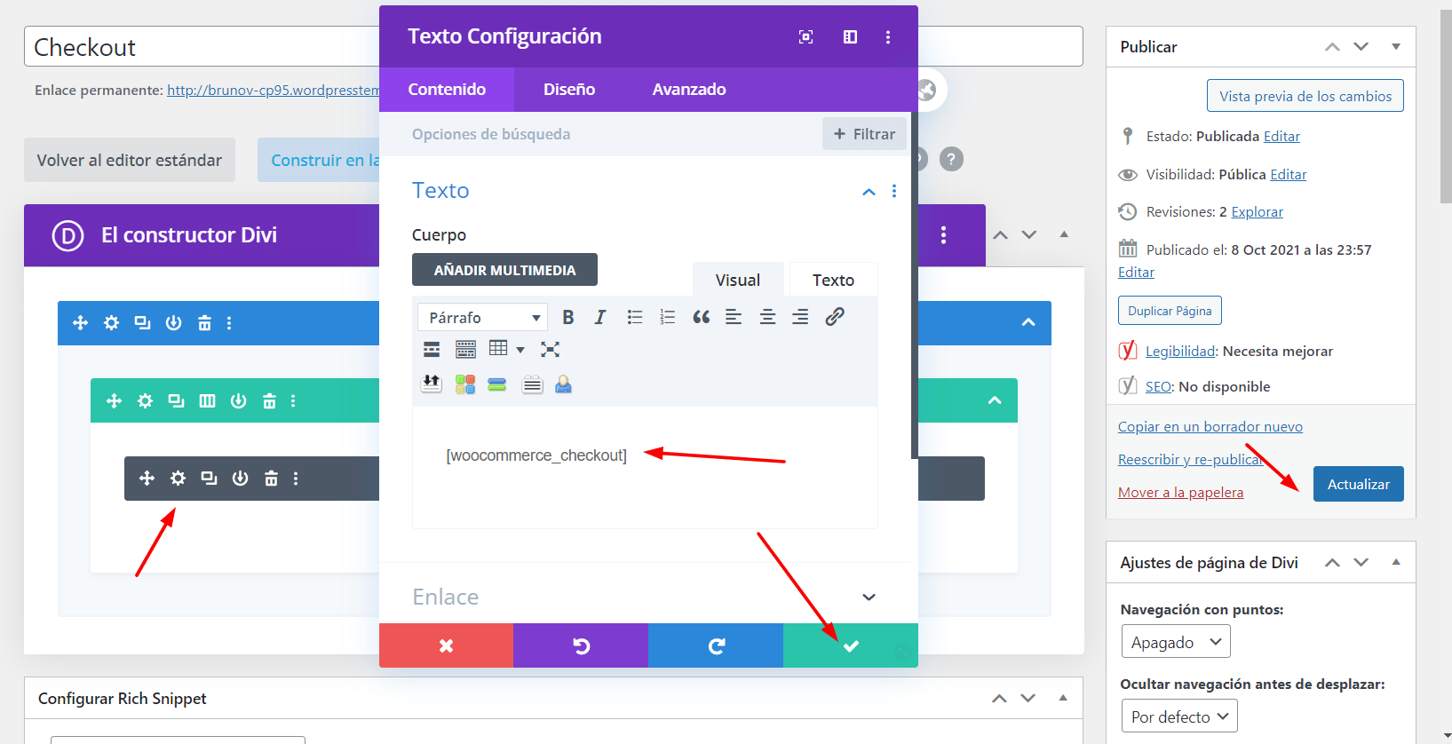Click the Actualizar button
The width and height of the screenshot is (1452, 744).
pyautogui.click(x=1358, y=484)
